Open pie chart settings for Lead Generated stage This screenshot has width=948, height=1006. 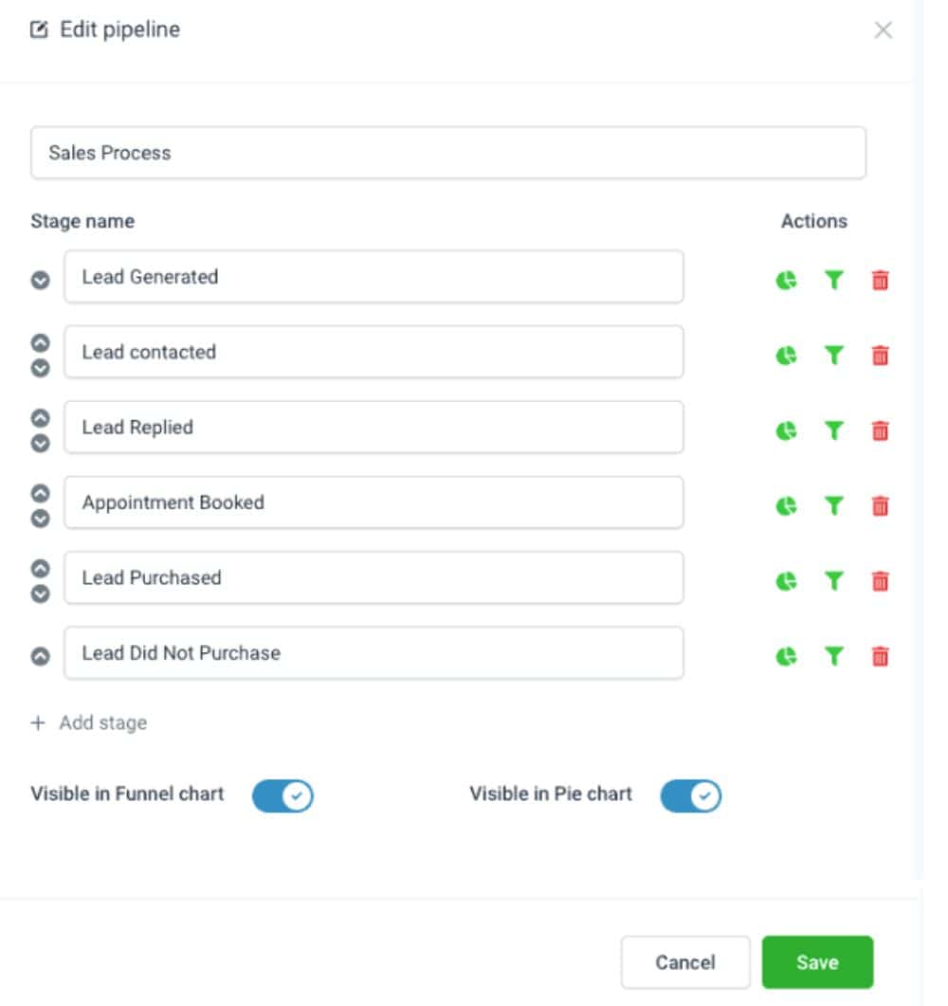pos(787,281)
